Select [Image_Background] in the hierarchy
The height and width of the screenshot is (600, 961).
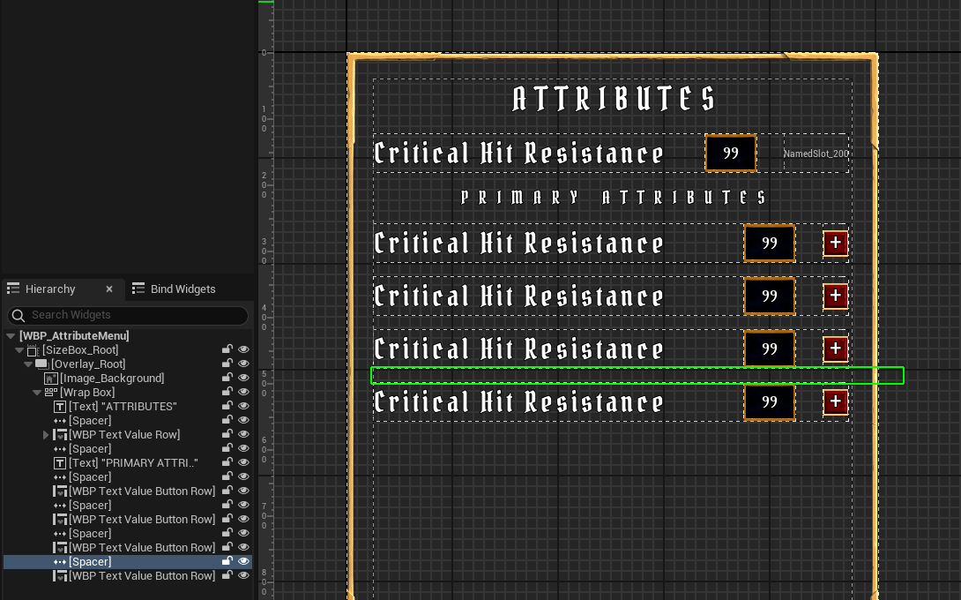pos(112,379)
